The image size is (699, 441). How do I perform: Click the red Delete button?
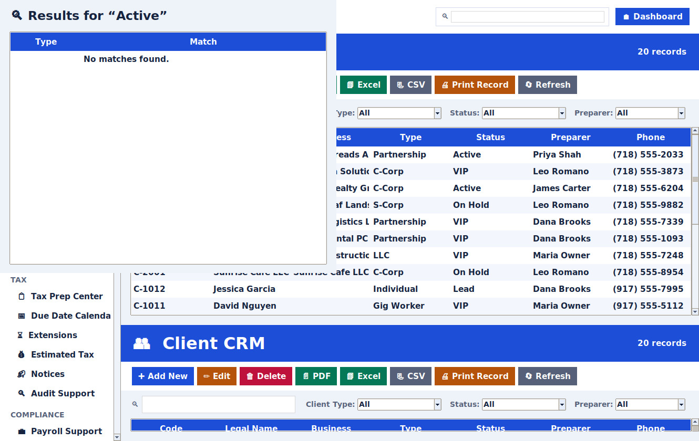[x=266, y=376]
